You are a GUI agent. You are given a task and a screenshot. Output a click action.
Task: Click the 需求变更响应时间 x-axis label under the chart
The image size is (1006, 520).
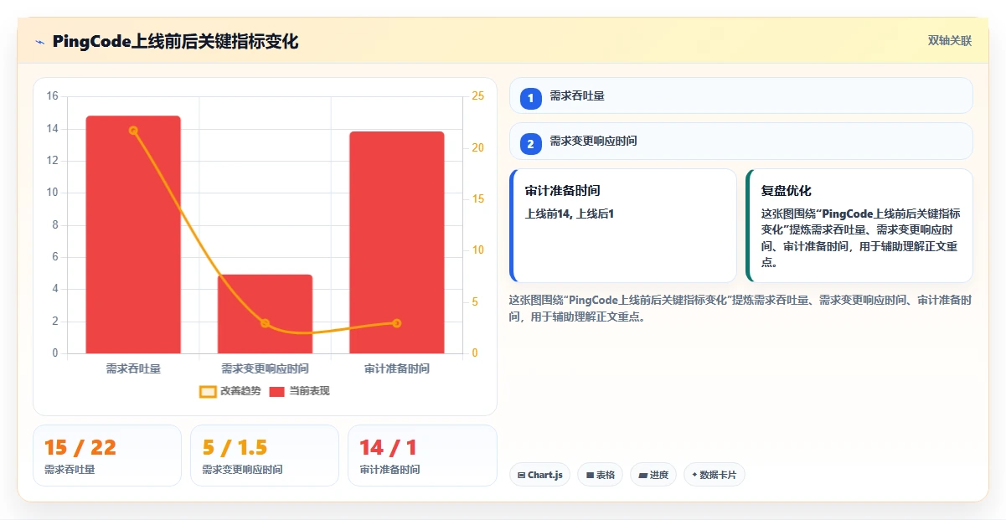pyautogui.click(x=265, y=368)
